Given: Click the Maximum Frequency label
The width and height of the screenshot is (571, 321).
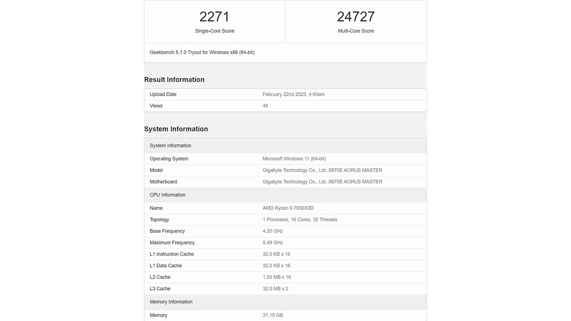Looking at the screenshot, I should [x=172, y=242].
